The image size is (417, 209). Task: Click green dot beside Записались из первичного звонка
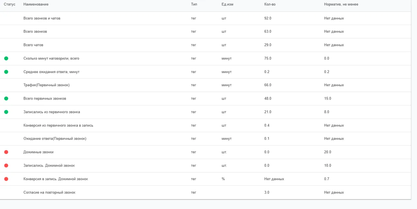click(x=6, y=112)
